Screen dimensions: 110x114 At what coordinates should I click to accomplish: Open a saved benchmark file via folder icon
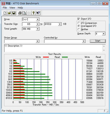point(9,13)
